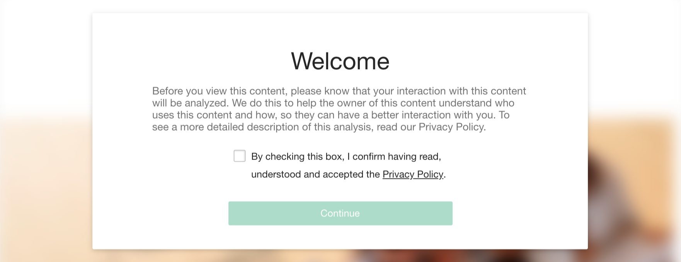Click the "By checking this box" label text

coord(297,157)
